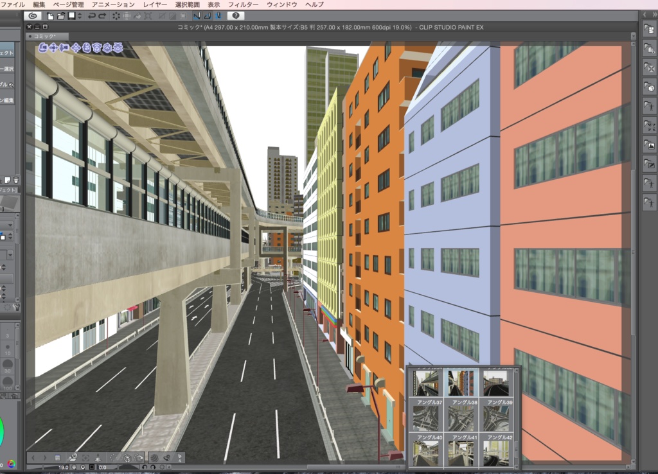658x474 pixels.
Task: Click an undo arrow near the bottom right toolbar
Action: tap(146, 467)
